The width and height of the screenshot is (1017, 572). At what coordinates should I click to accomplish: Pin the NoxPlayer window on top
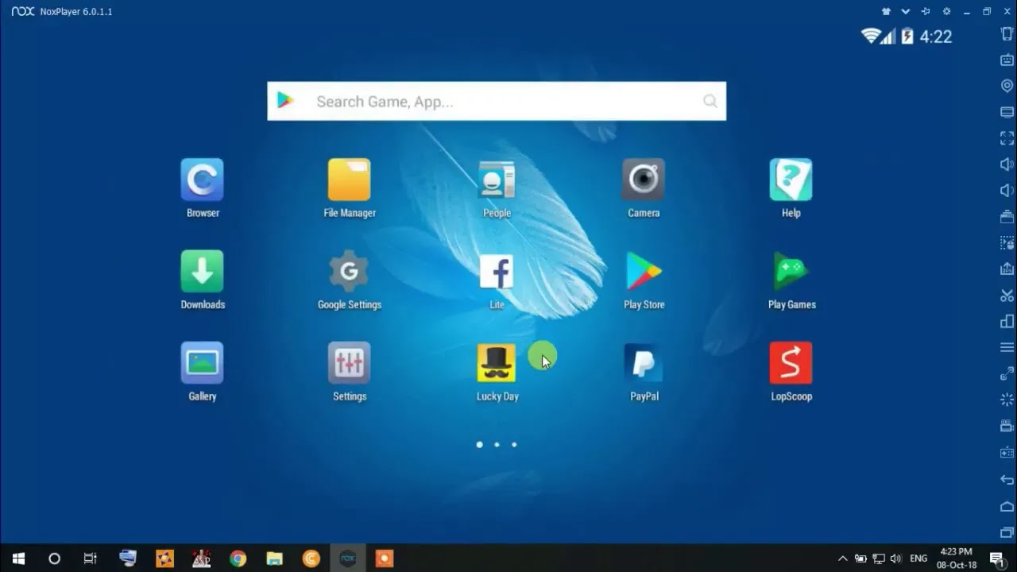(x=926, y=11)
